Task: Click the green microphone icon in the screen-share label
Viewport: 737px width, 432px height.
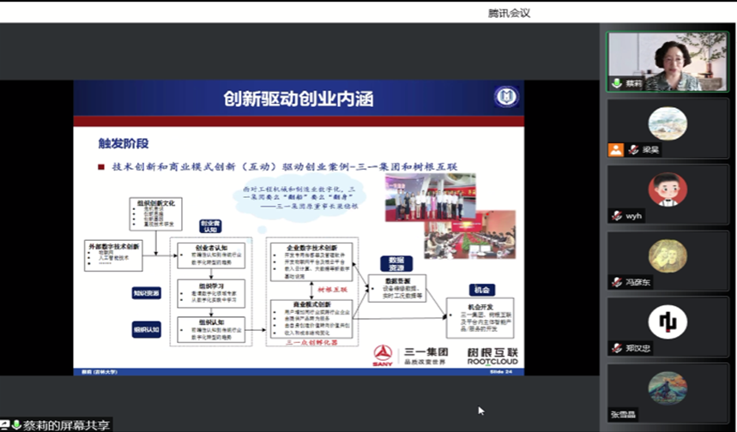Action: tap(15, 425)
